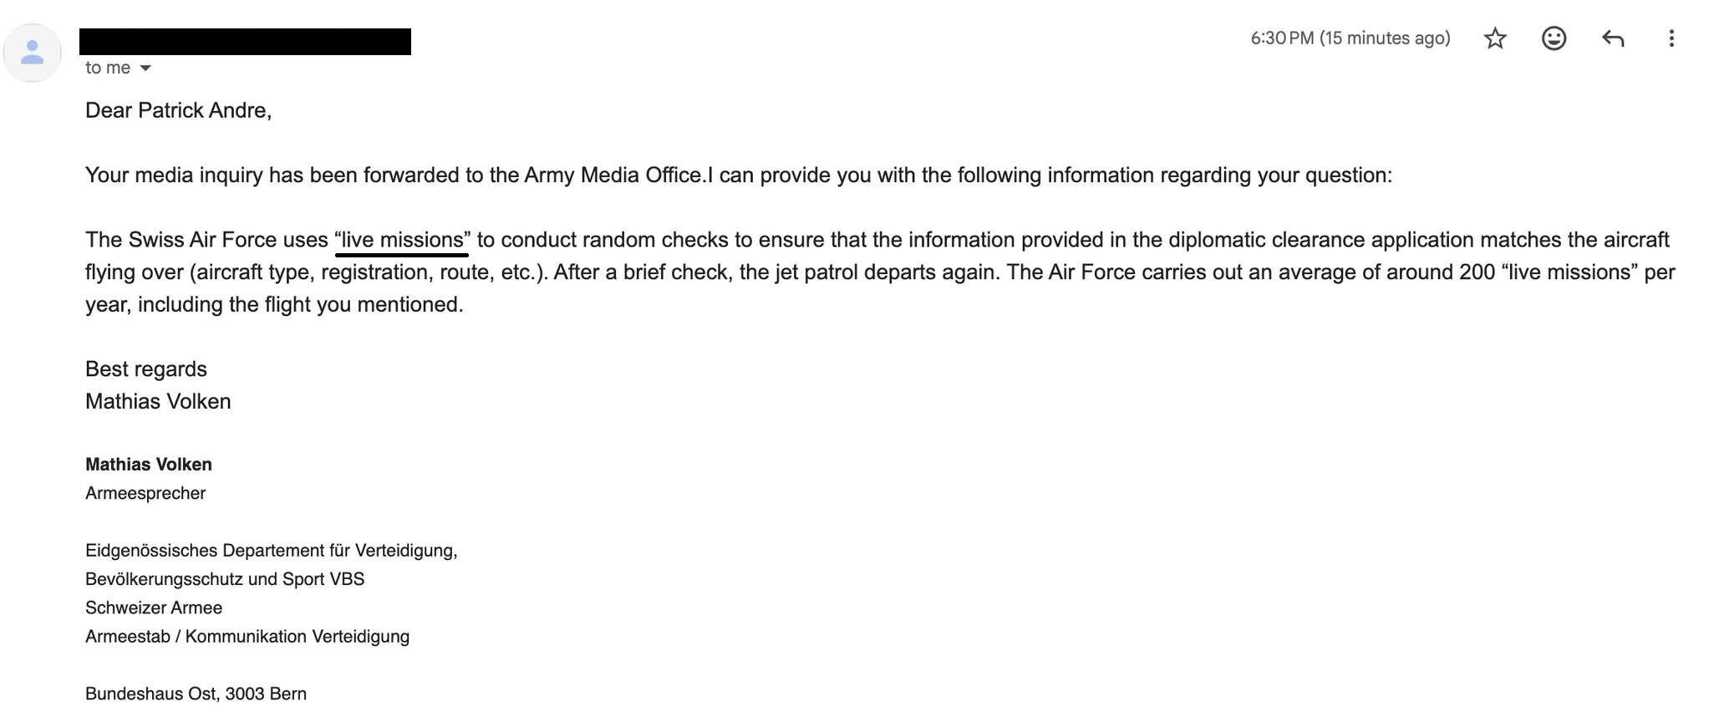Click the "Your media inquiry" sentence
The width and height of the screenshot is (1709, 722).
coord(738,175)
